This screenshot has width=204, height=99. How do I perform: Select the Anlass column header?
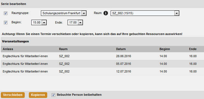point(8,49)
